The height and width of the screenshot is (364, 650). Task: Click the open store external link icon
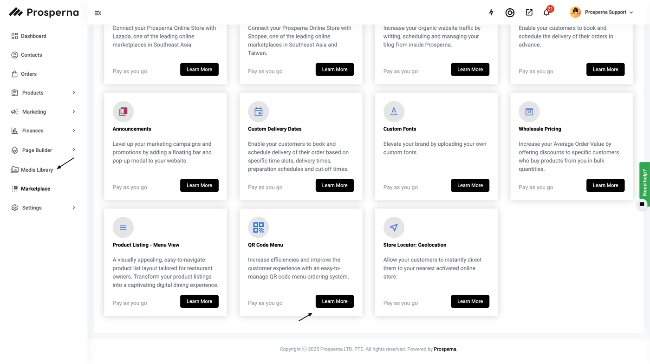tap(529, 13)
